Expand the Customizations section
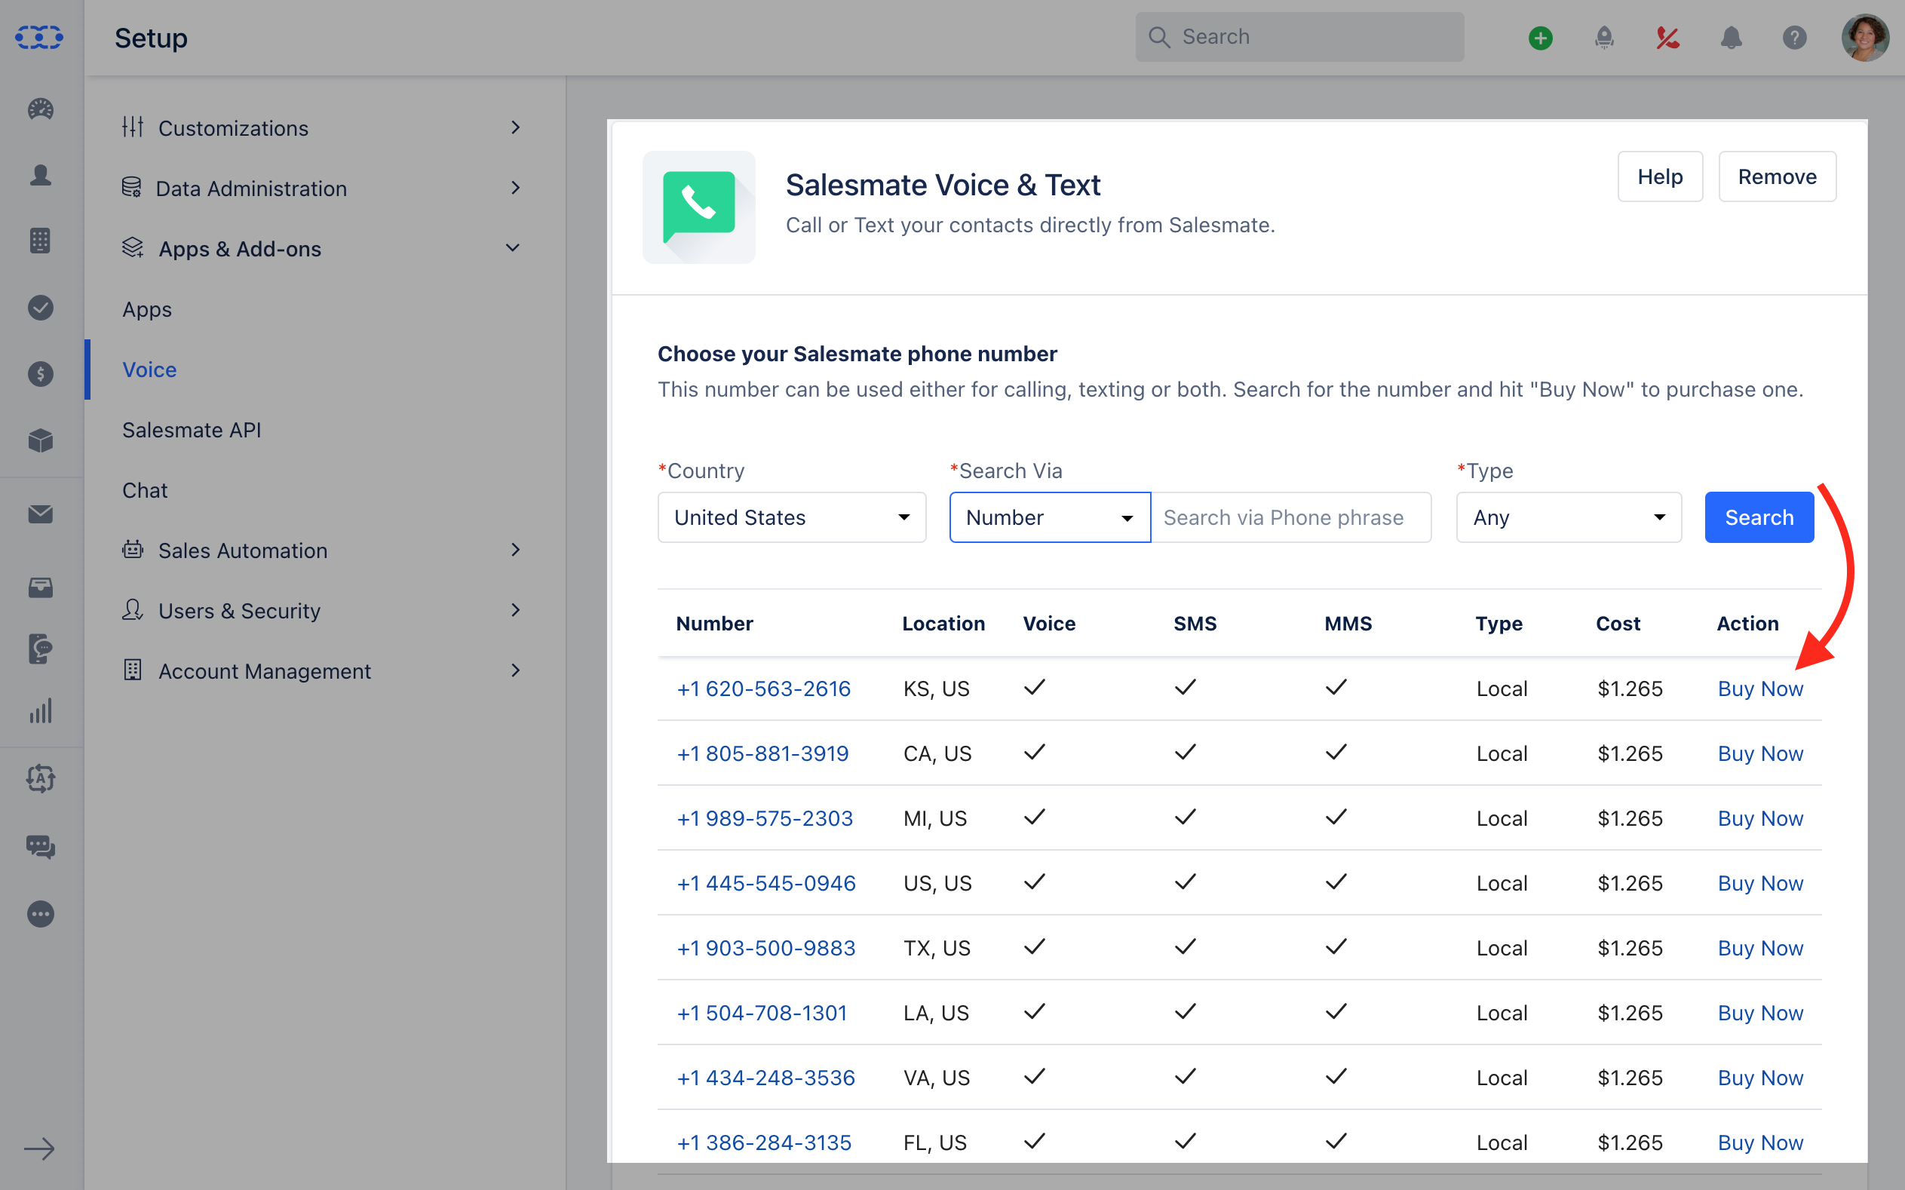The image size is (1905, 1190). (x=323, y=127)
